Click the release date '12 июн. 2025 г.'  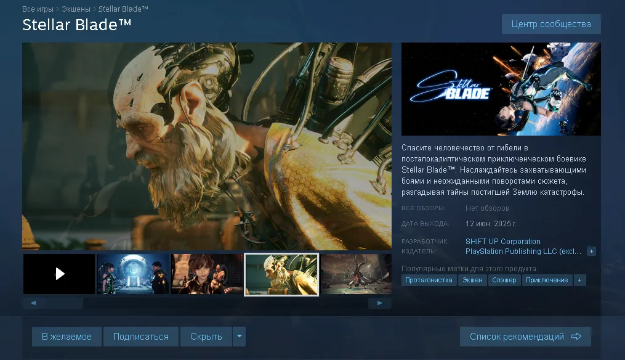coord(491,224)
